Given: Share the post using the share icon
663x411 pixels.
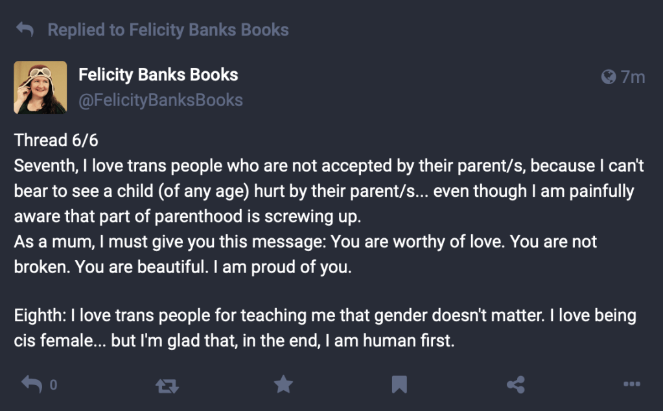Looking at the screenshot, I should point(515,385).
